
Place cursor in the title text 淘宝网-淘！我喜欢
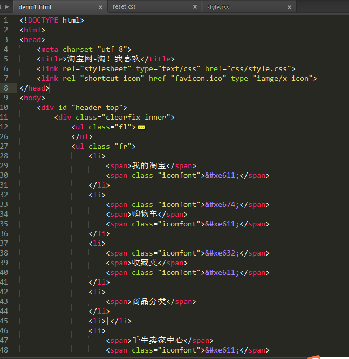tap(104, 59)
